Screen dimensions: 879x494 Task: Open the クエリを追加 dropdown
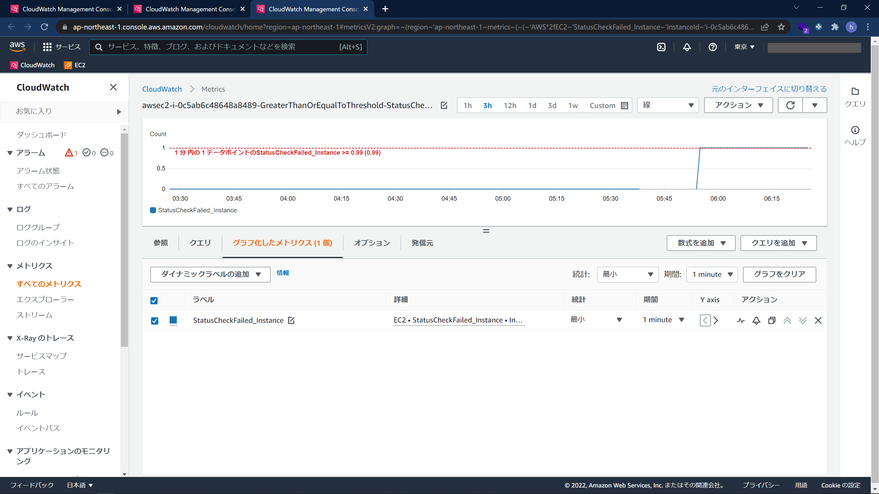[x=778, y=243]
